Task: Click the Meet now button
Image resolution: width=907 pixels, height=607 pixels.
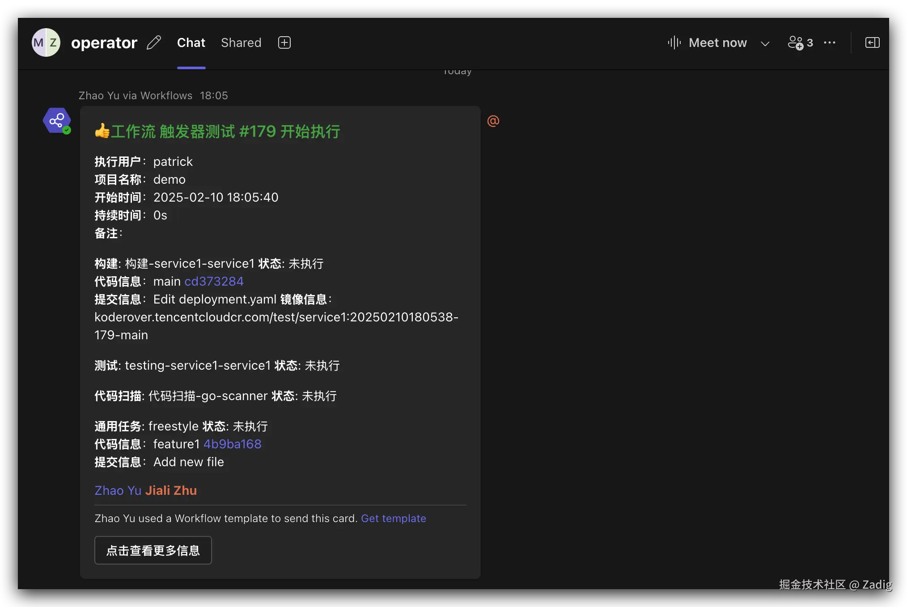Action: [x=717, y=43]
